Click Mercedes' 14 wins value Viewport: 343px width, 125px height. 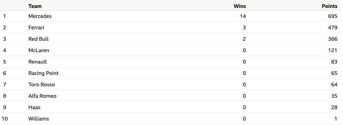pyautogui.click(x=243, y=16)
